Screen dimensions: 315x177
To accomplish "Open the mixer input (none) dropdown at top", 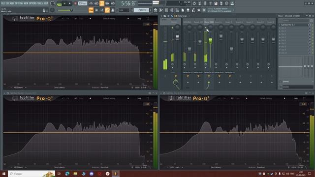I will coord(295,21).
